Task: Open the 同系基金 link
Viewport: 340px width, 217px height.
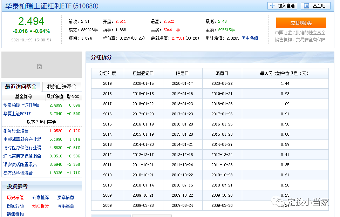Action: (x=66, y=206)
